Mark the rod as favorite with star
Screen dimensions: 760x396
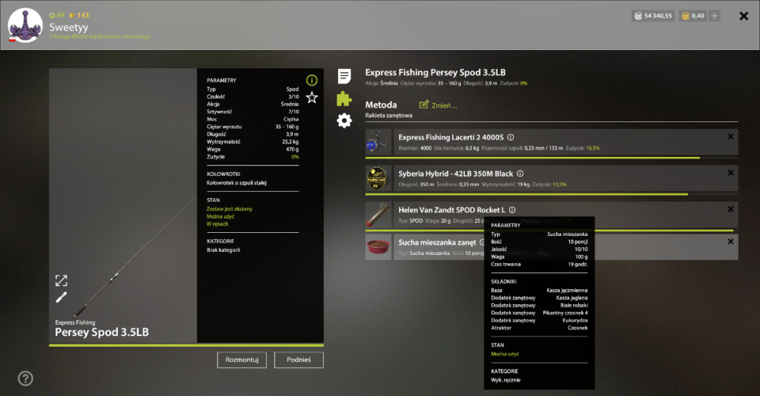click(x=312, y=97)
